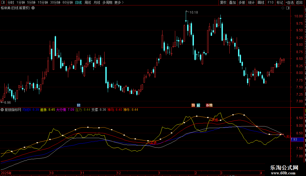Viewport: 306px width, 176px height.
Task: Open the 股朋指标网 indicator dropdown arrow
Action: [2, 110]
